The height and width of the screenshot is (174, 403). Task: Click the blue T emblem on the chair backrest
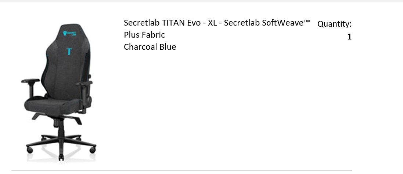pos(69,51)
